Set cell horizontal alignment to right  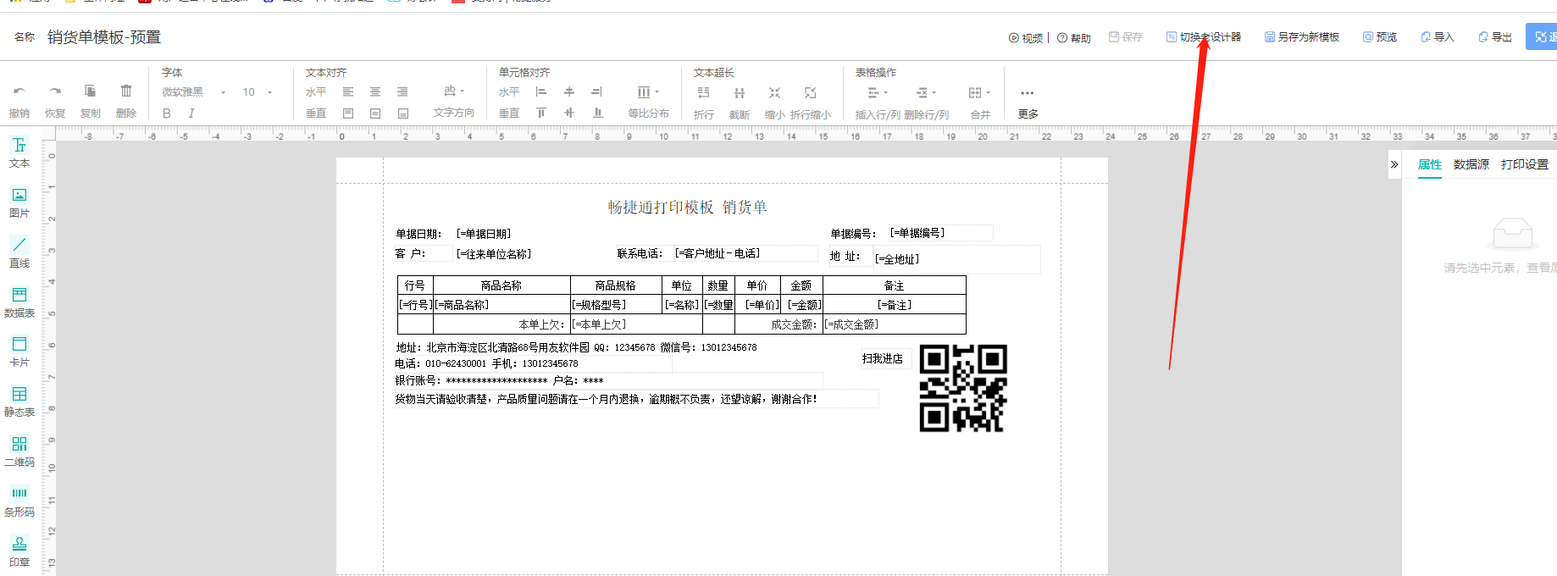(x=596, y=91)
